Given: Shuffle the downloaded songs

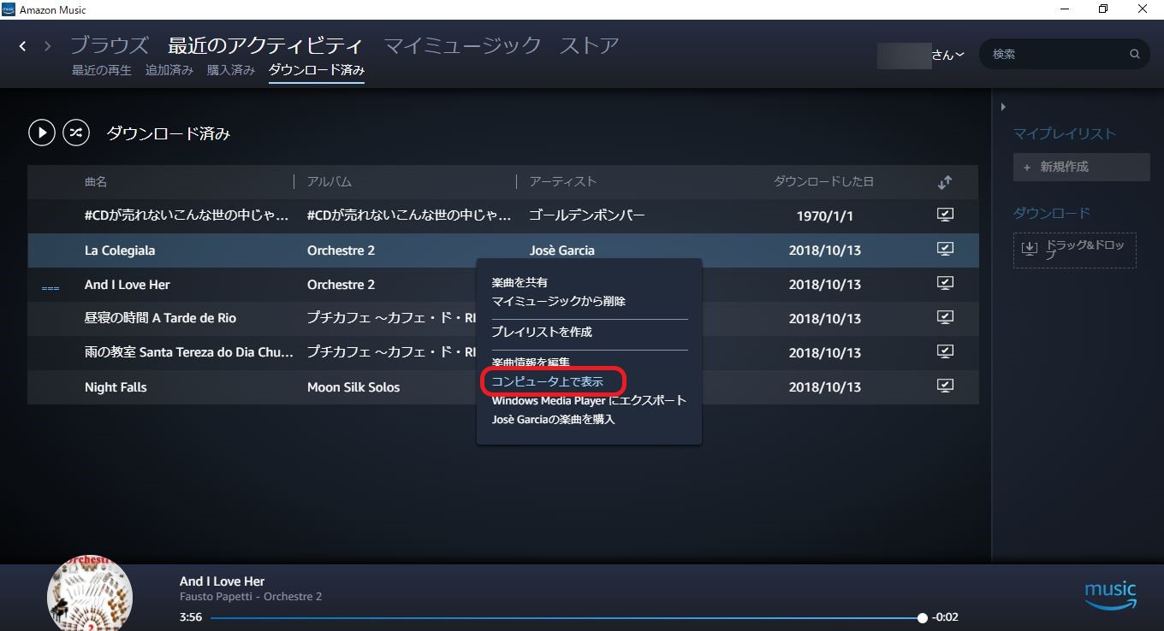Looking at the screenshot, I should click(x=76, y=133).
